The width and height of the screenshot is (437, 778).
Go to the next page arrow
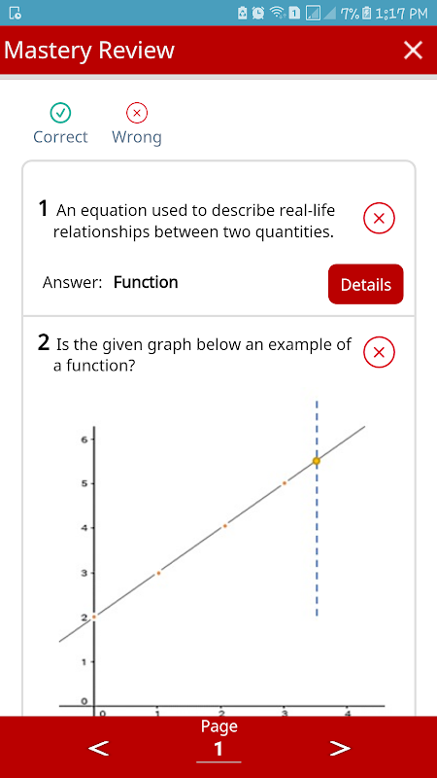click(340, 748)
